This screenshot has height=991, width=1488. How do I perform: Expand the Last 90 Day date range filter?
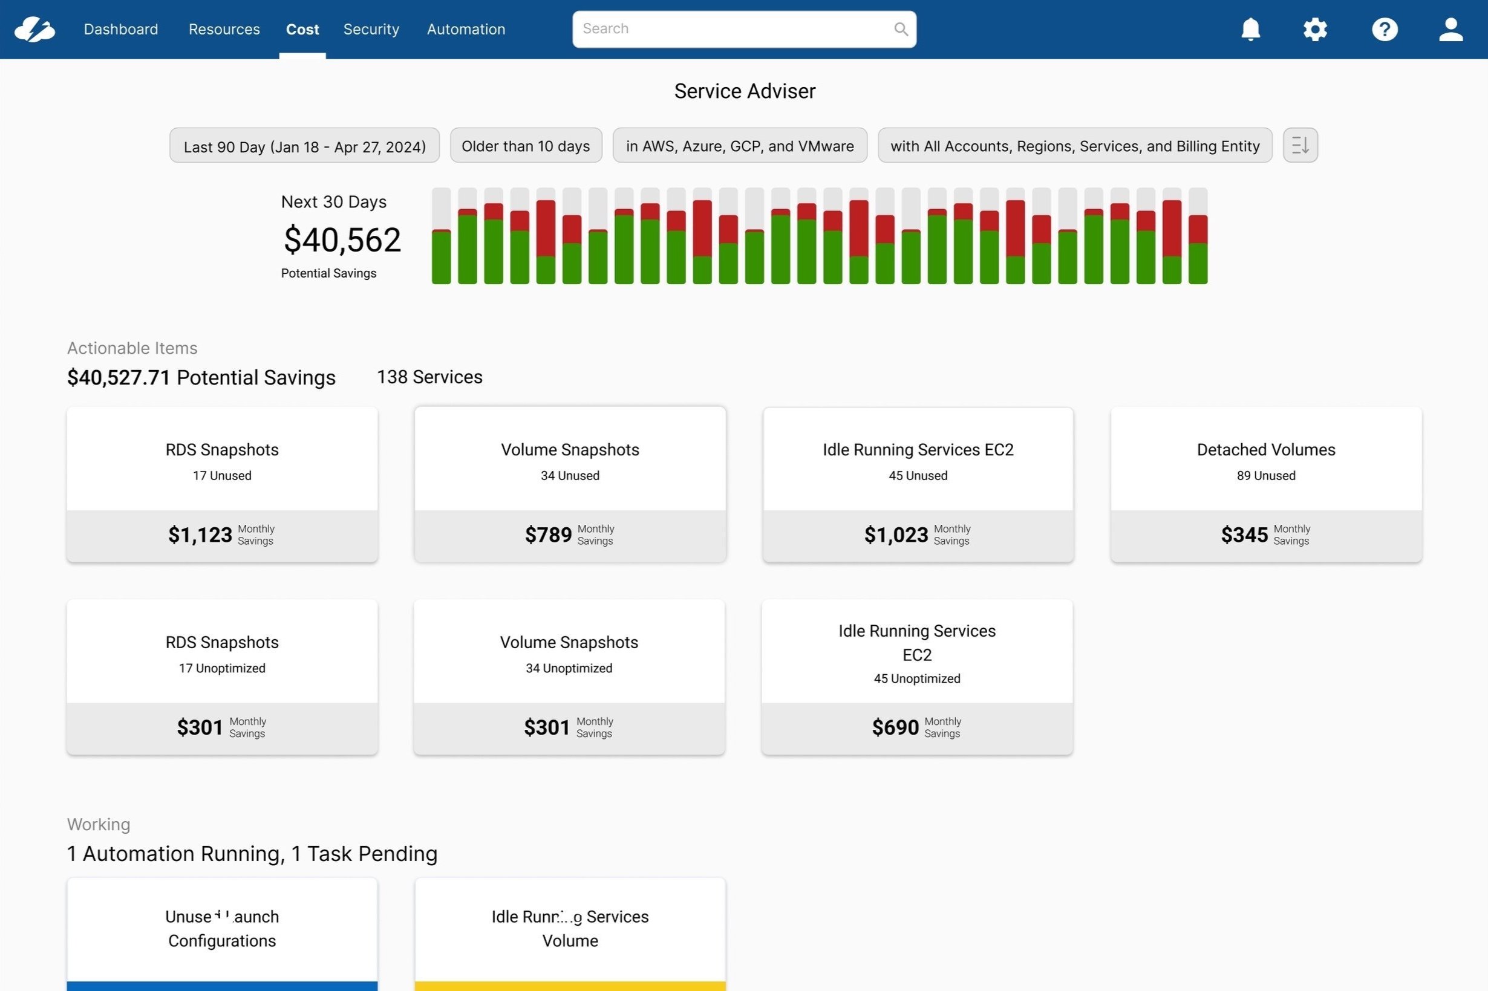pos(304,146)
